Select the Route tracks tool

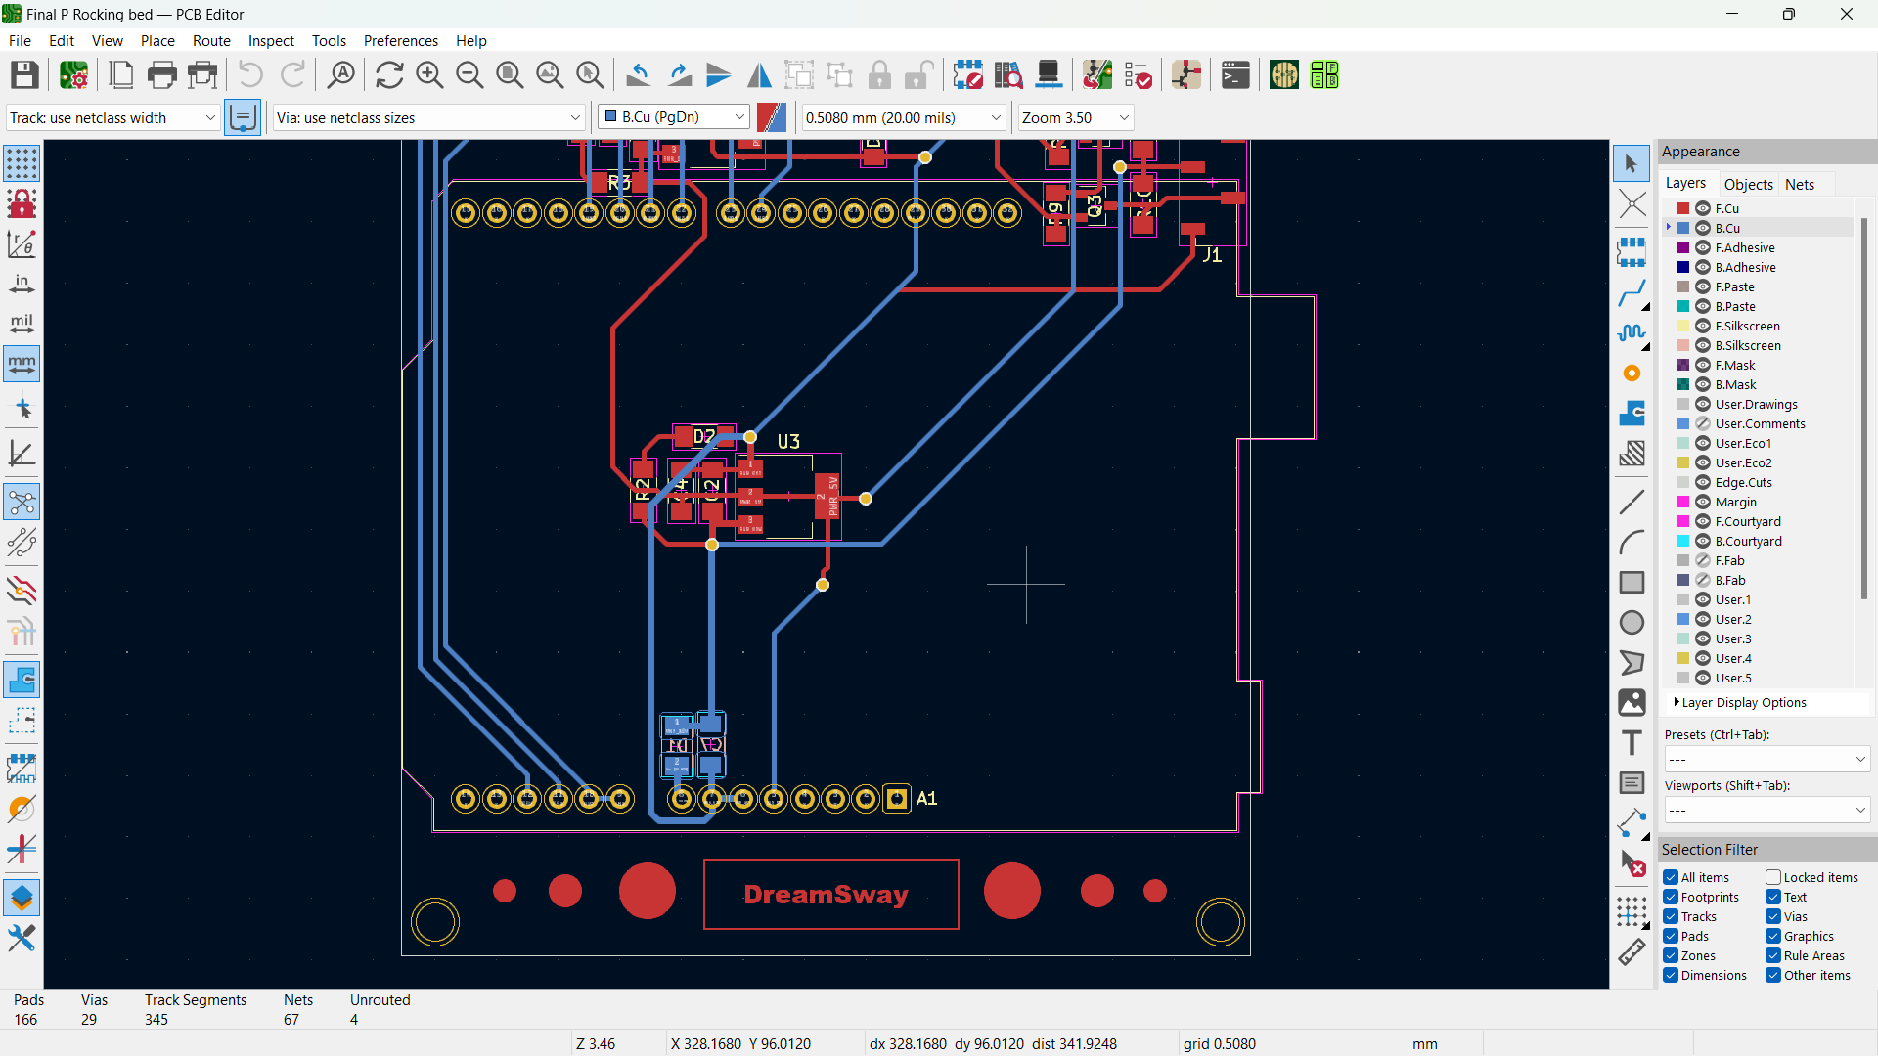coord(1631,292)
